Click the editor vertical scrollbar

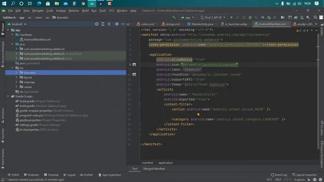pyautogui.click(x=318, y=91)
